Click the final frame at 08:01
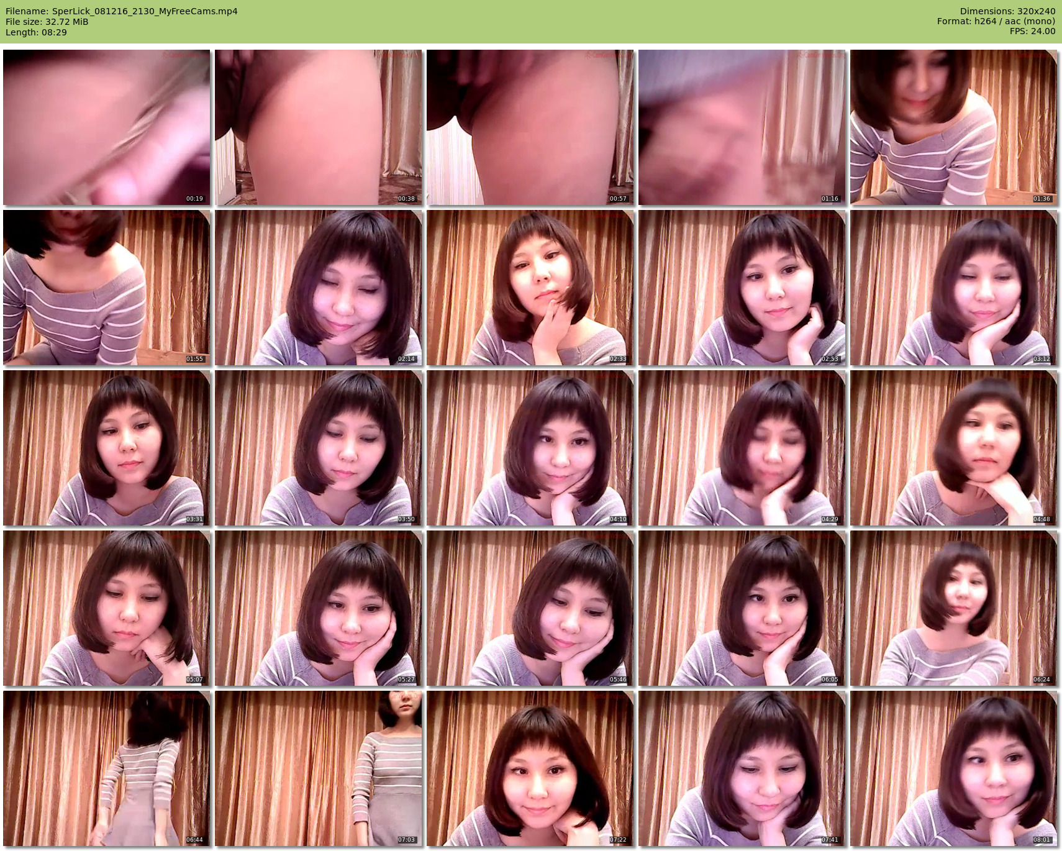 point(953,768)
